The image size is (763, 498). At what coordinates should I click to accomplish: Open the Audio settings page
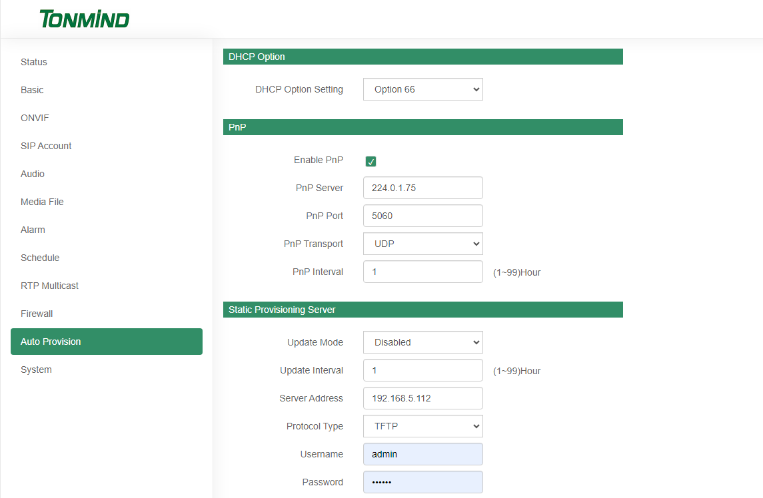(32, 174)
